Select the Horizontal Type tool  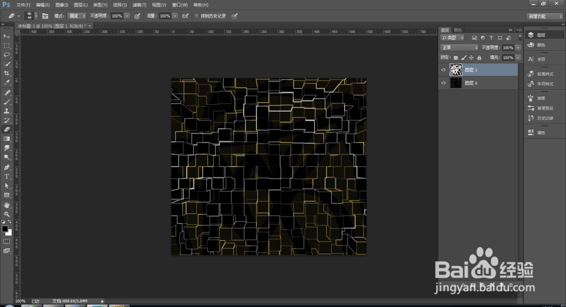pyautogui.click(x=6, y=176)
